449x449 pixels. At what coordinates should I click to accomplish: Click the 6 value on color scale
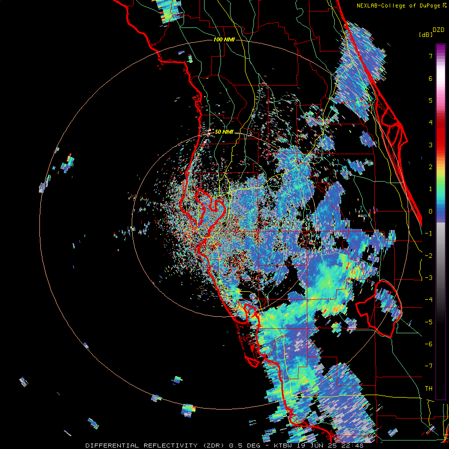tap(431, 78)
